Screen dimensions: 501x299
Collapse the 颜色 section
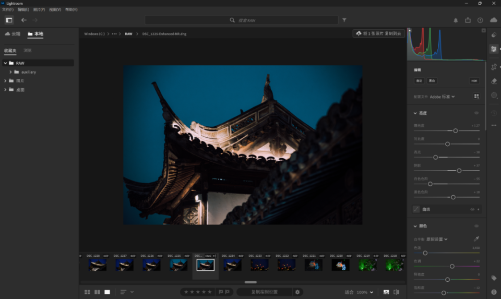415,226
